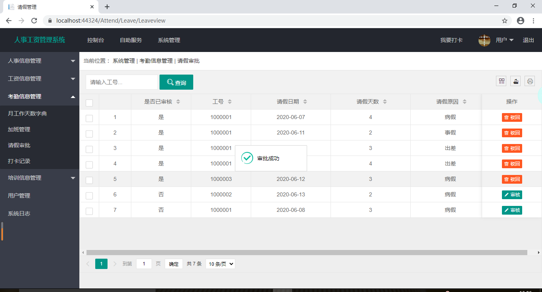Go to the next page arrow
Screen dimensions: 542x292
[x=115, y=264]
